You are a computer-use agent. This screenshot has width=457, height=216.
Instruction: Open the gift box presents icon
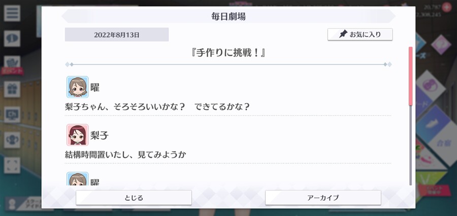pos(12,89)
